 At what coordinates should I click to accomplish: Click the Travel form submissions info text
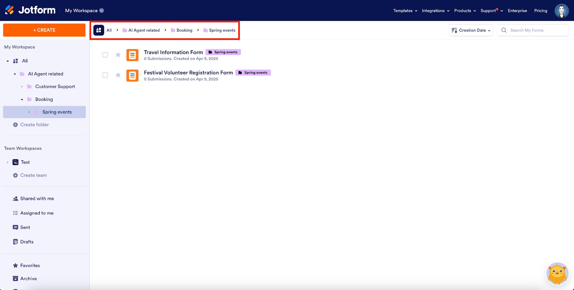point(181,59)
